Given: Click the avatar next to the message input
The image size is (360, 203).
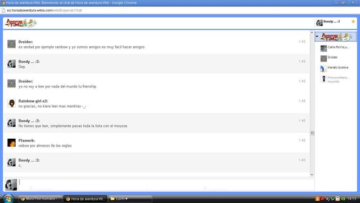Looking at the screenshot, I should [x=11, y=184].
